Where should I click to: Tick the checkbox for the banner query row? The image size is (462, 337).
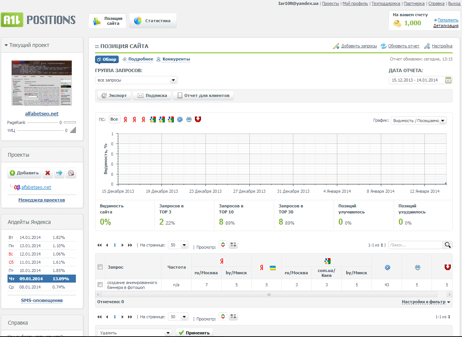coord(100,285)
